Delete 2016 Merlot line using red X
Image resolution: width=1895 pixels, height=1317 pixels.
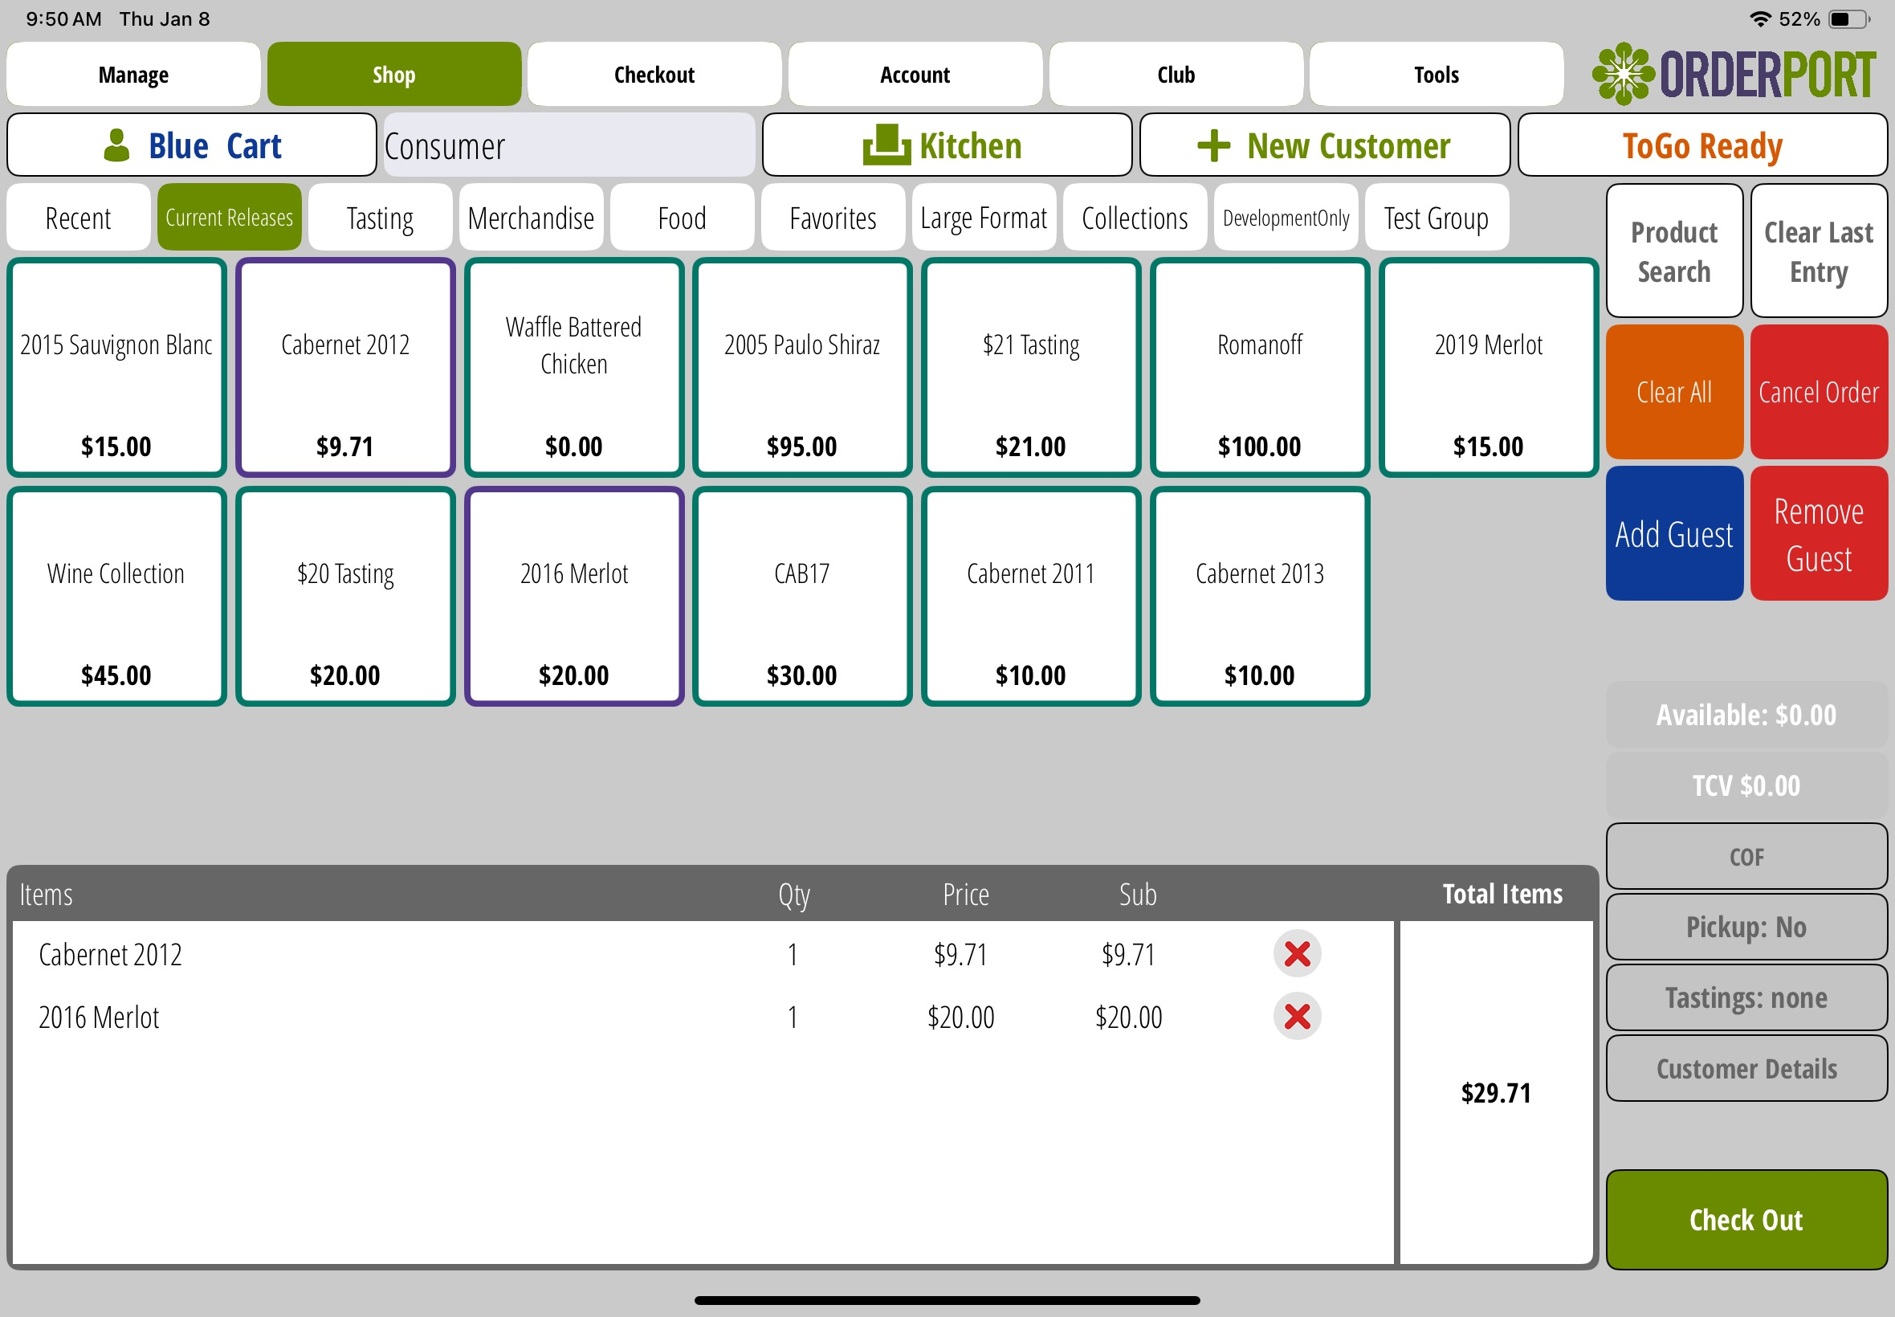coord(1296,1017)
